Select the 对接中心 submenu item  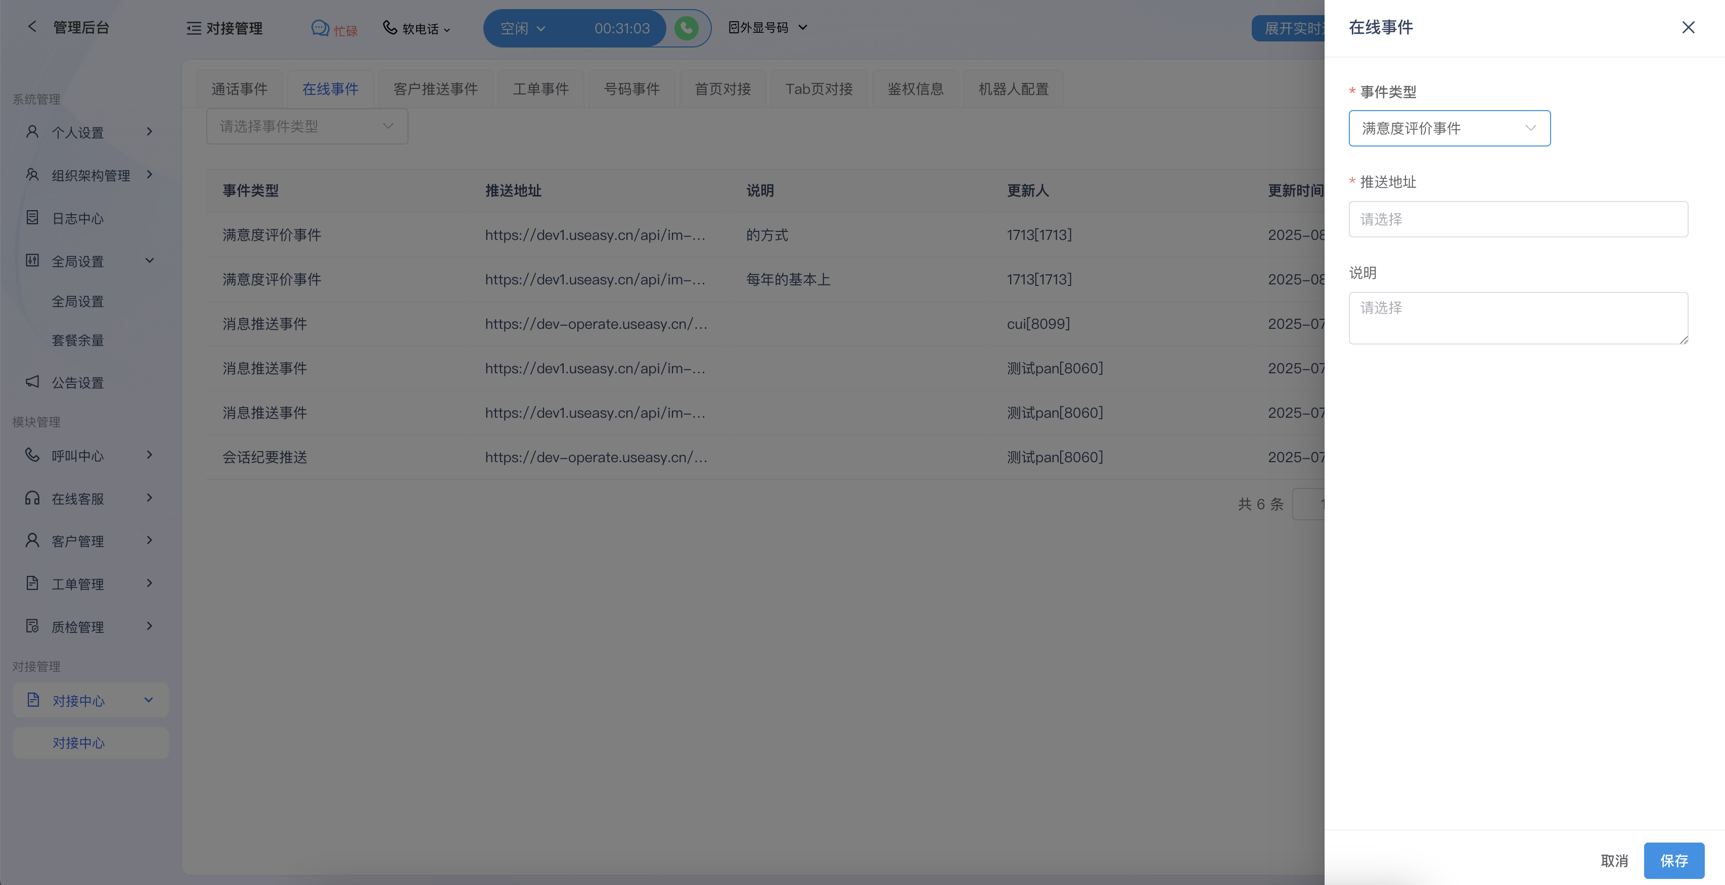(91, 743)
